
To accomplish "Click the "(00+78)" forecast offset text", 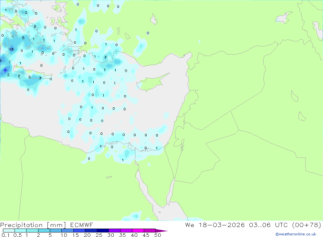I will 307,225.
